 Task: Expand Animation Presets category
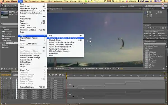pyautogui.click(x=144, y=46)
